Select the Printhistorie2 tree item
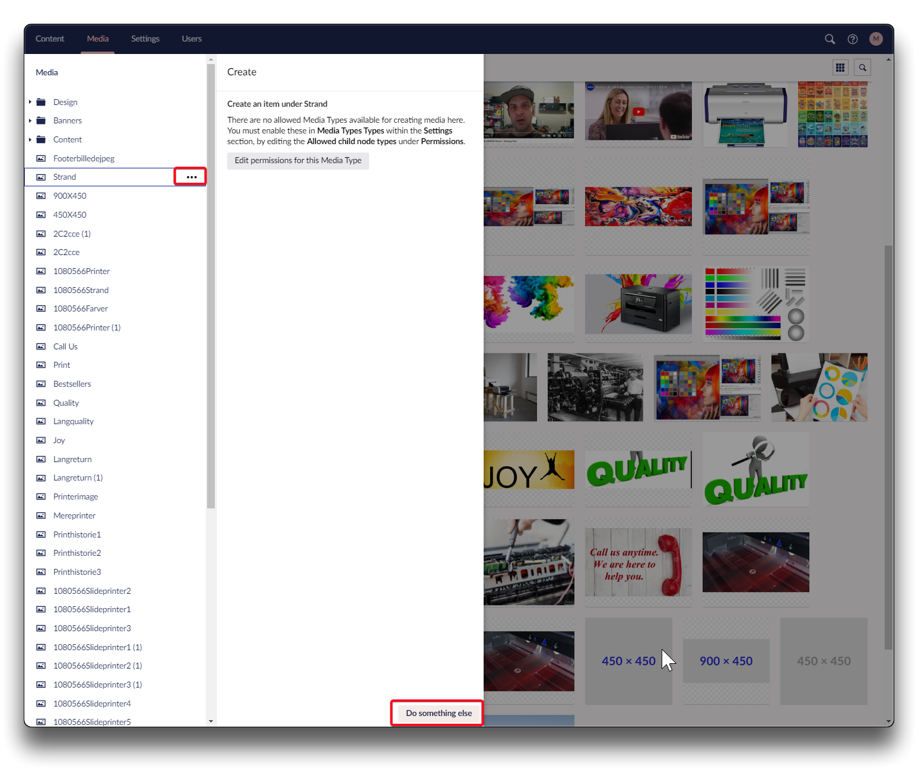This screenshot has height=770, width=918. click(x=77, y=553)
